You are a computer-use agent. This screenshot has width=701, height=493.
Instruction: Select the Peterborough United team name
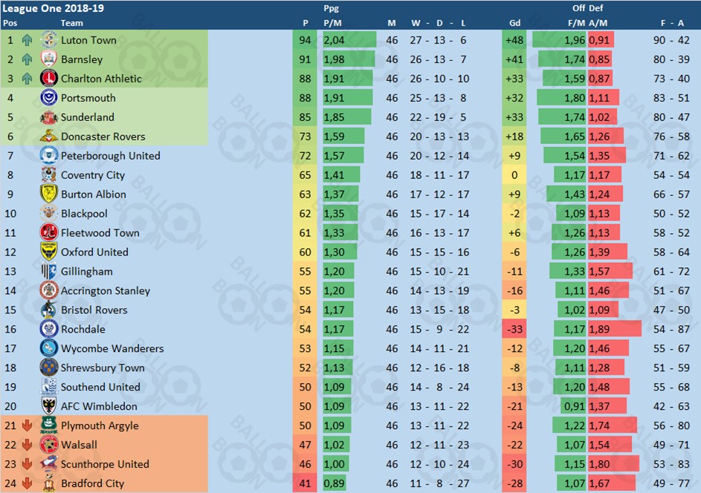click(x=110, y=156)
